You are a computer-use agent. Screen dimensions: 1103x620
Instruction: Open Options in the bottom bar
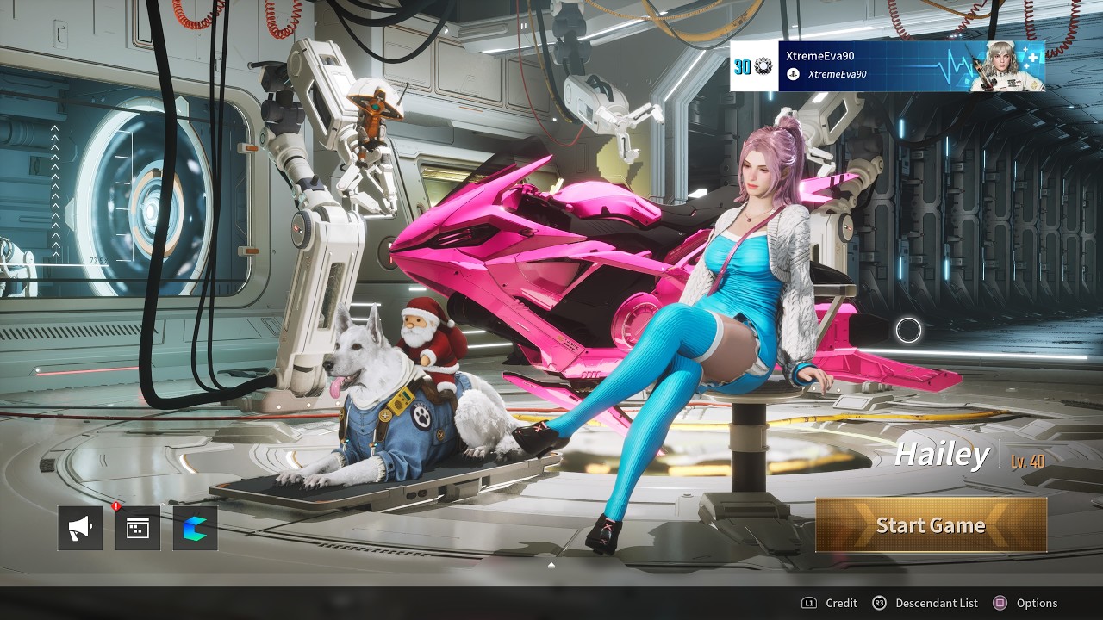pos(1037,603)
